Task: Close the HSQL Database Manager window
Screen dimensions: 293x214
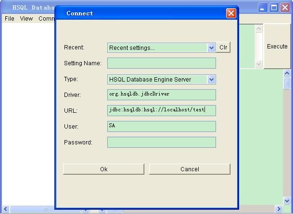Action: pos(285,8)
